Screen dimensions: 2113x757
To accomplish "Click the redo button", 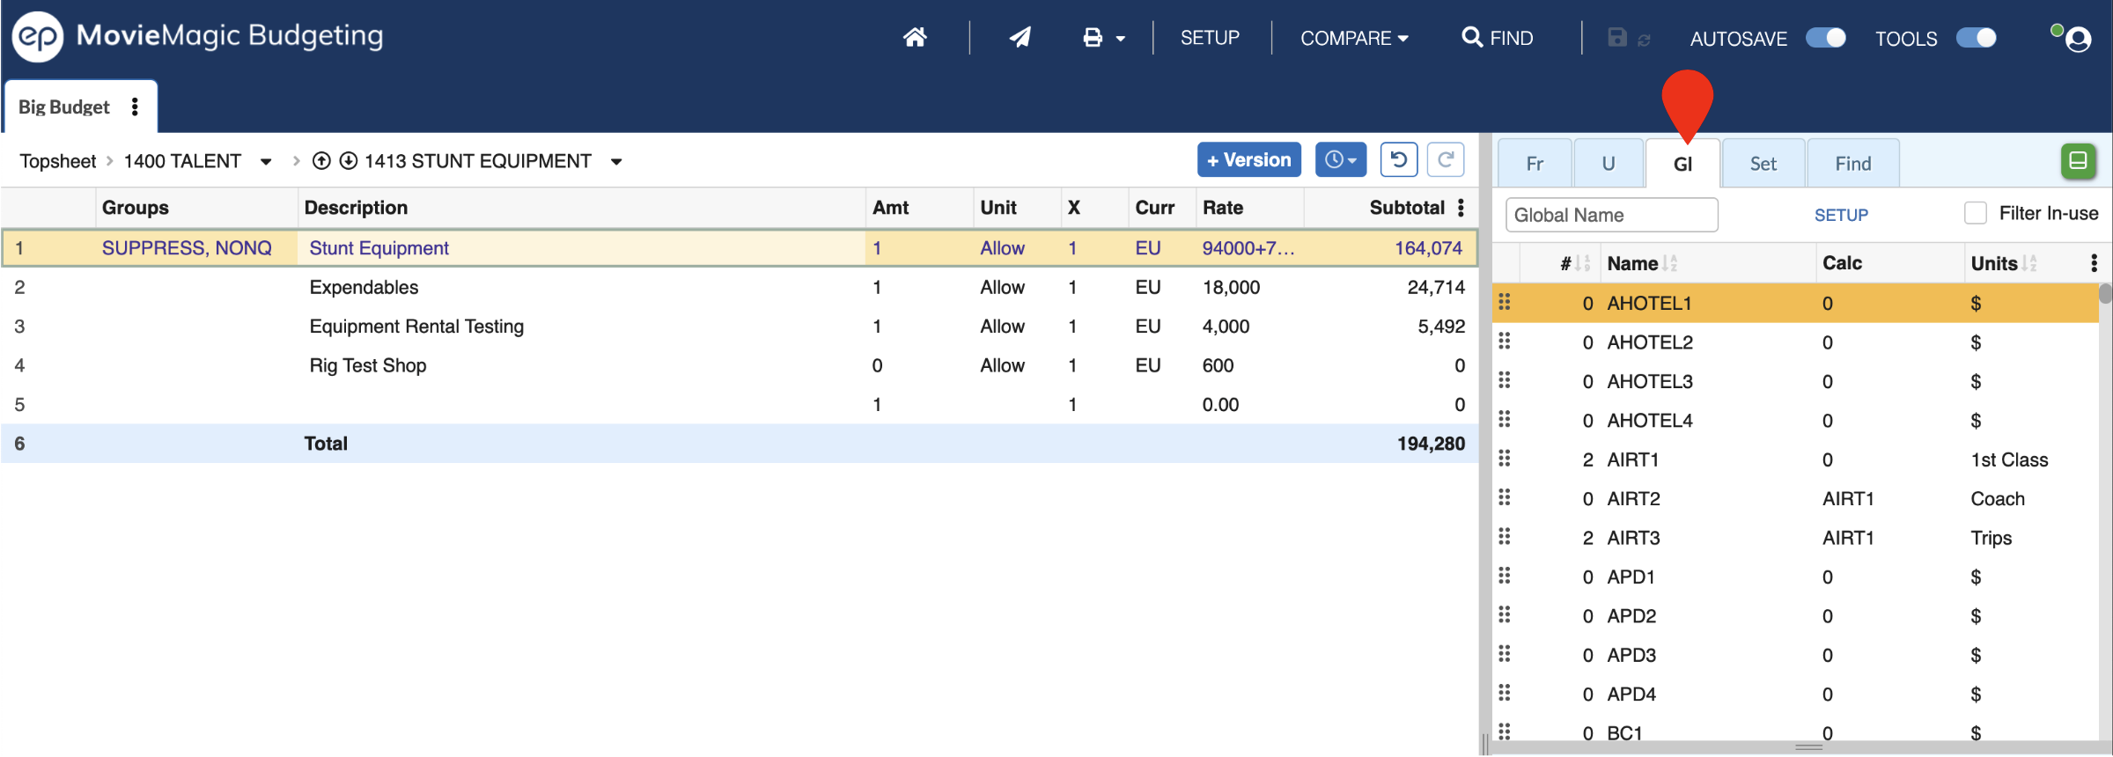I will point(1446,160).
